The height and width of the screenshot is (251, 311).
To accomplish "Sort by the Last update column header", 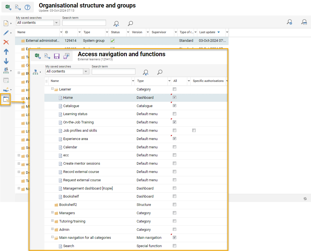I will [x=207, y=32].
